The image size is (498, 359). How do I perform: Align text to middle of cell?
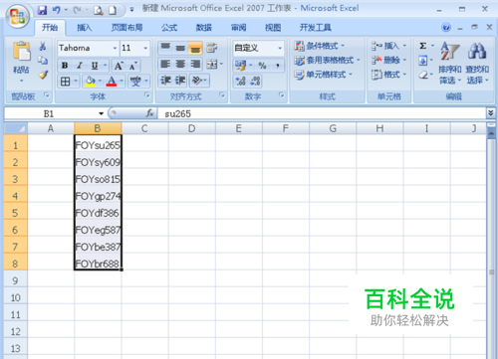[x=180, y=48]
